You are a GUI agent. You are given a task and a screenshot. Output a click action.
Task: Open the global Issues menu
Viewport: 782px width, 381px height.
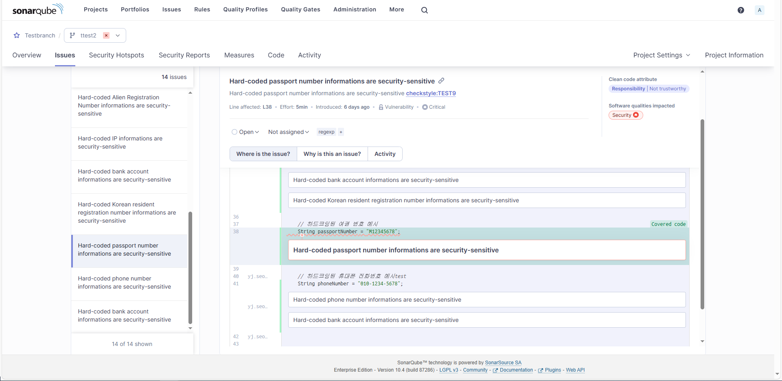coord(171,9)
